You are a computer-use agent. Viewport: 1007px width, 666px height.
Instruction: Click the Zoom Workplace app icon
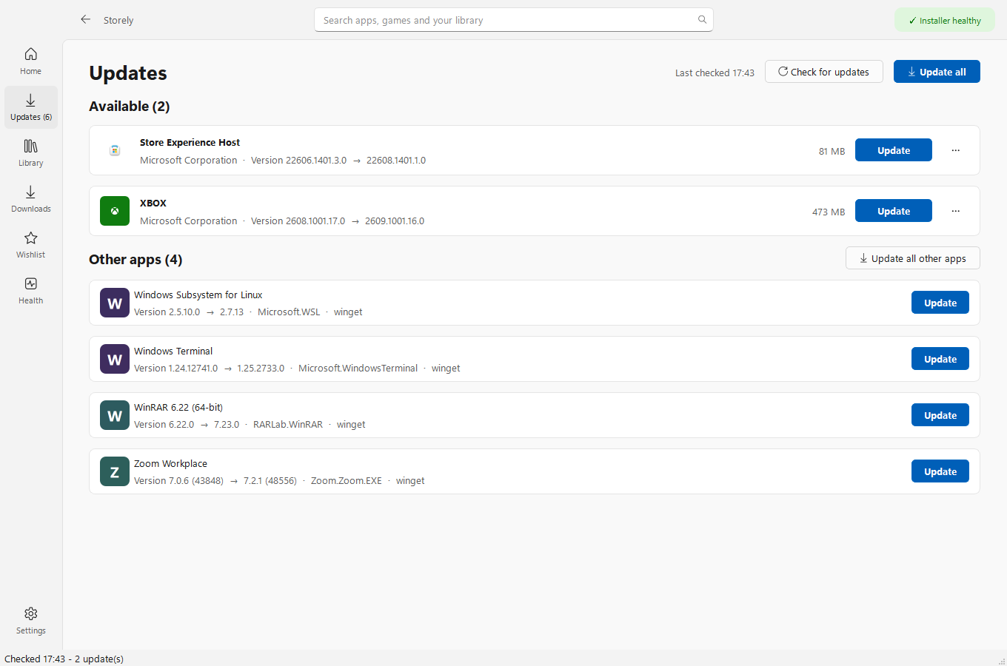[115, 471]
